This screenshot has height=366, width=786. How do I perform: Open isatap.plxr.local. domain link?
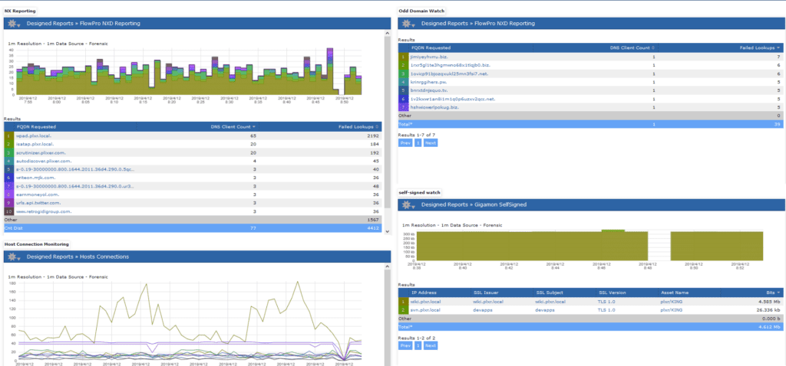point(35,144)
